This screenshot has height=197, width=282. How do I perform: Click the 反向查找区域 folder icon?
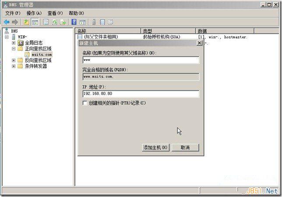tap(20, 60)
